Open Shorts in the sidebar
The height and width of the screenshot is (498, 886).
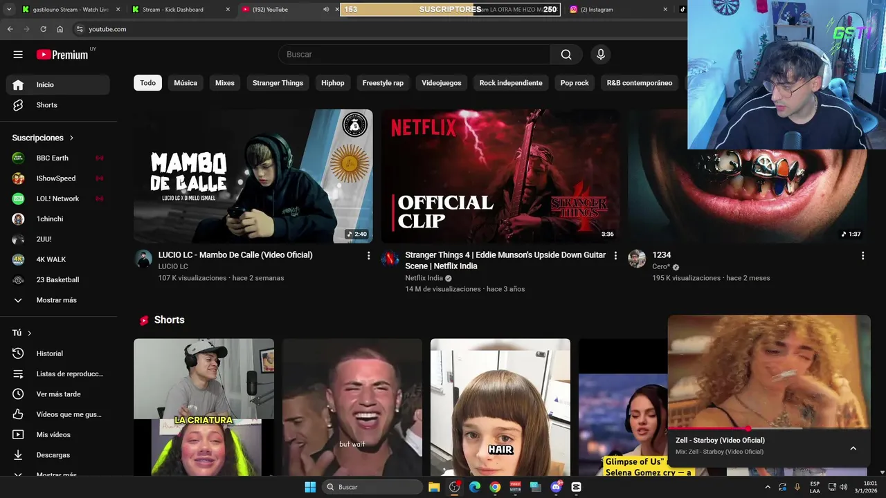[58, 105]
